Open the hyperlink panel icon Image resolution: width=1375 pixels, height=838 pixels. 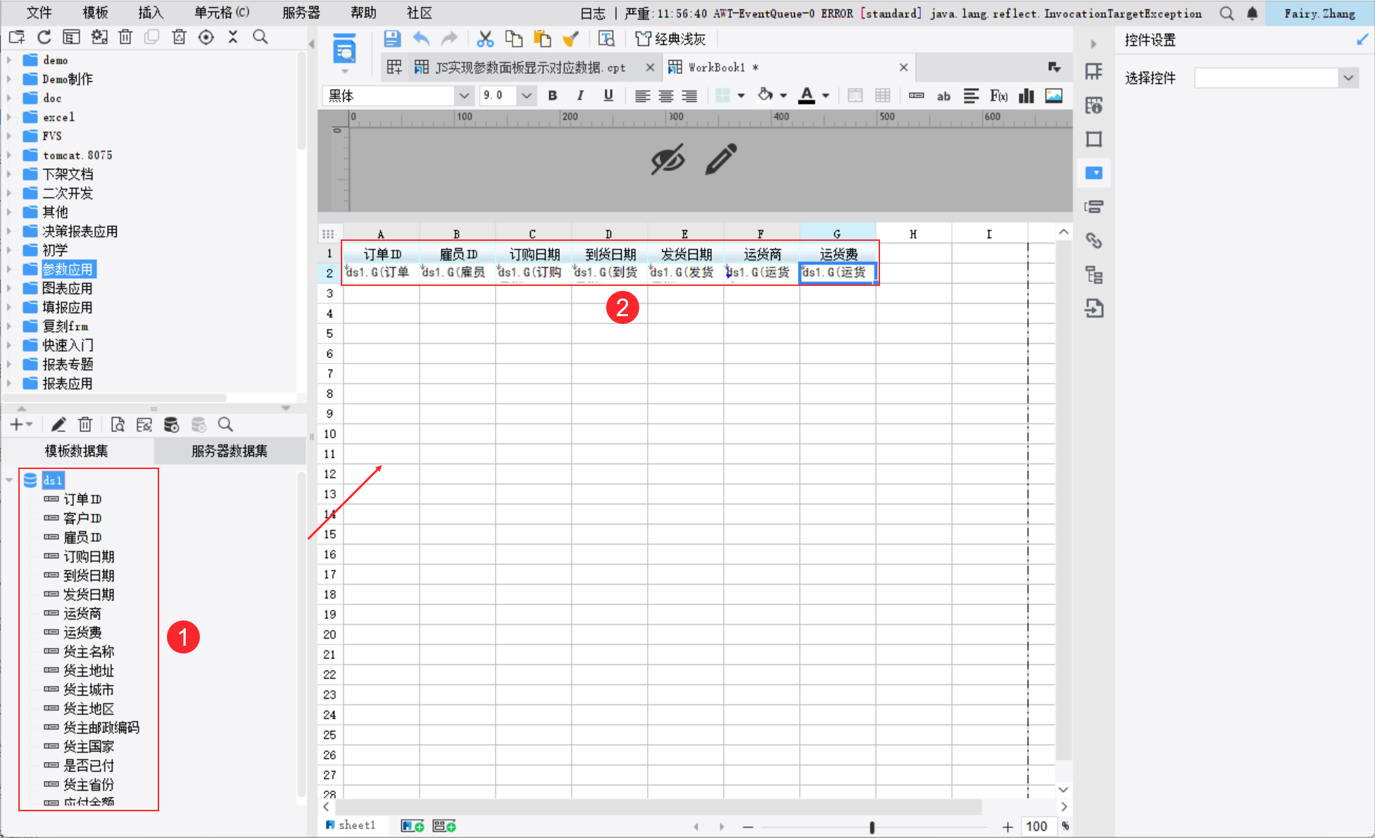tap(1093, 241)
